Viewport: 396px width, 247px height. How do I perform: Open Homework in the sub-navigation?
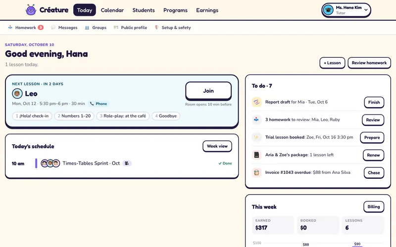coord(26,28)
